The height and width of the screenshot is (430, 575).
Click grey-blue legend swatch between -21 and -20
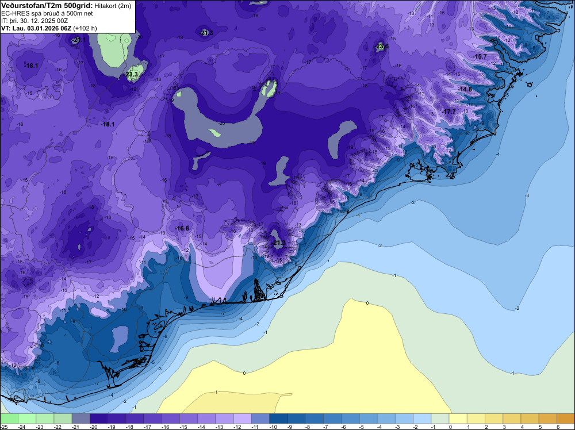pyautogui.click(x=80, y=419)
